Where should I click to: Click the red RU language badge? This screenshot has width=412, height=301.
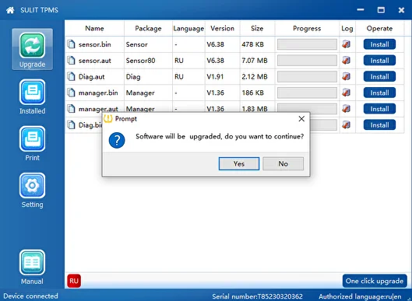pos(74,281)
